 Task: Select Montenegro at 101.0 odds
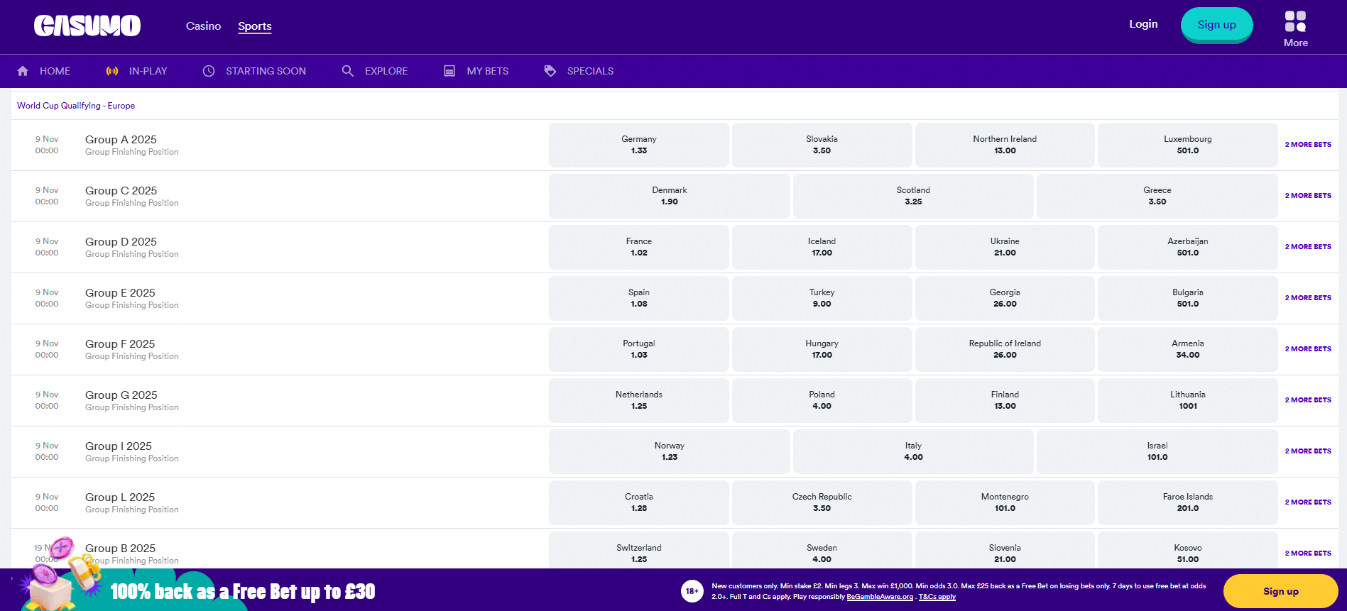tap(1005, 502)
